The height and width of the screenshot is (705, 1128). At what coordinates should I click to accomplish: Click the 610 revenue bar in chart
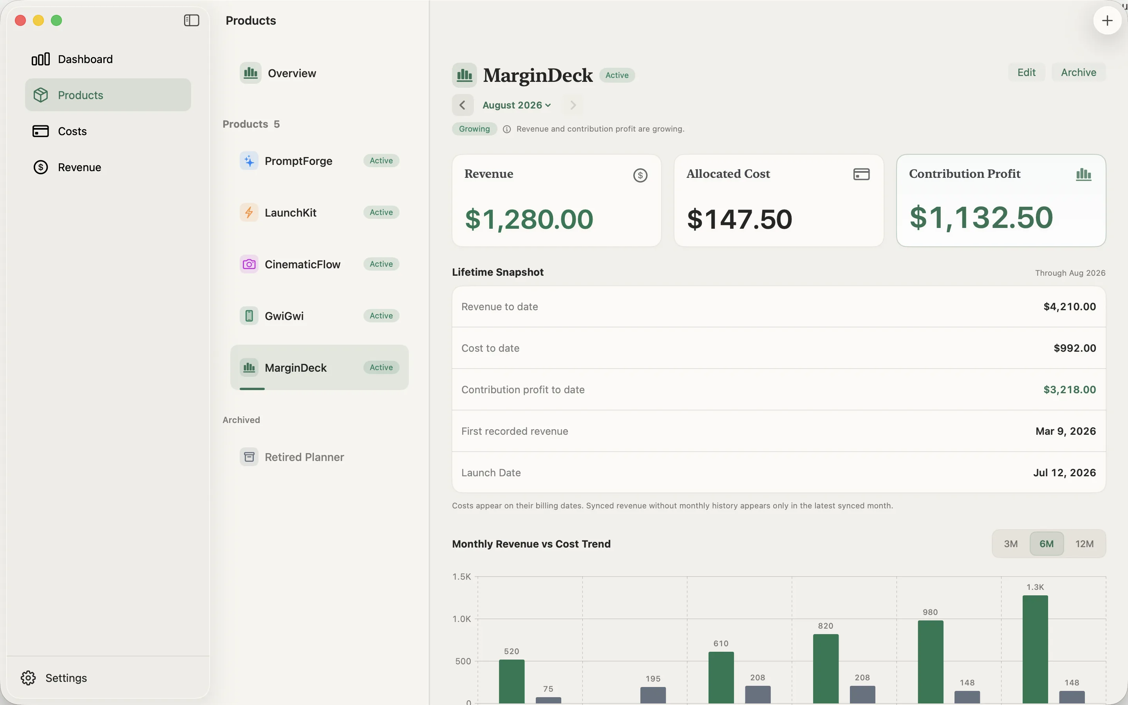coord(721,678)
